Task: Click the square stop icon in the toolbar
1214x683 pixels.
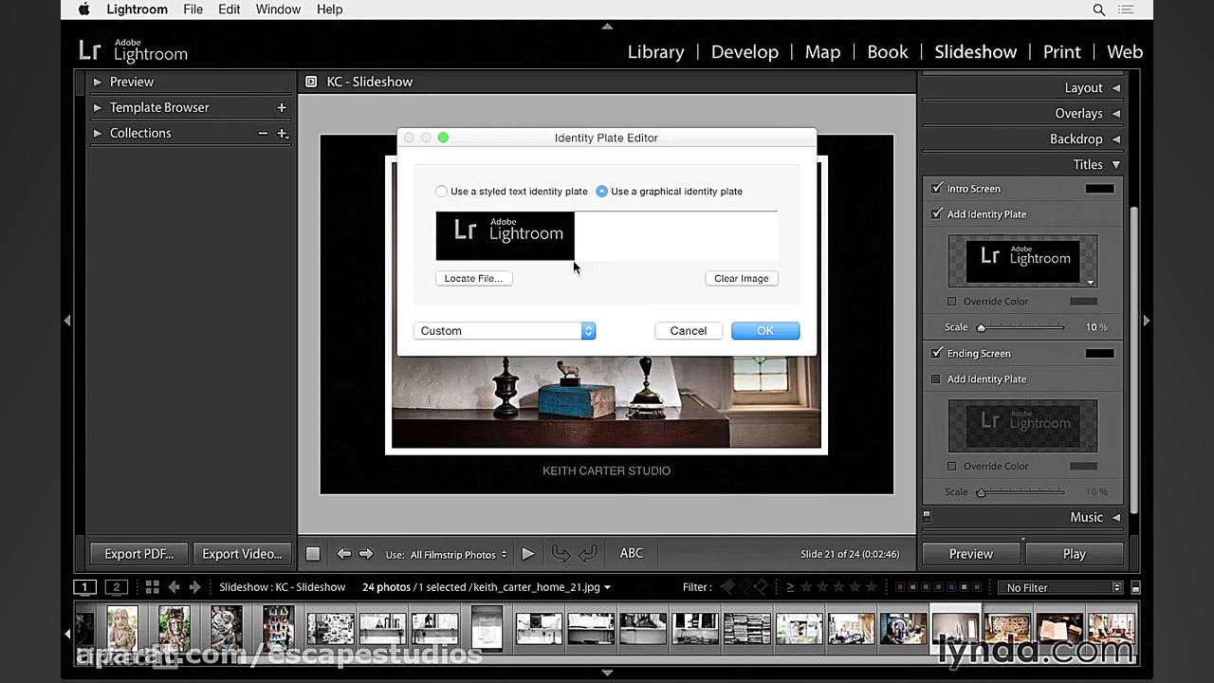Action: pos(312,553)
